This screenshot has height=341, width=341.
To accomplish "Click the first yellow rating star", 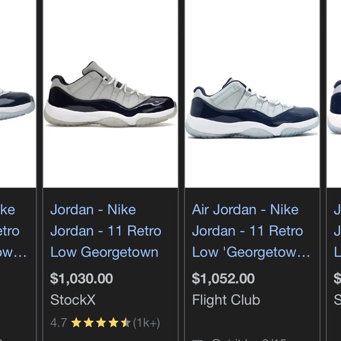I will 76,323.
